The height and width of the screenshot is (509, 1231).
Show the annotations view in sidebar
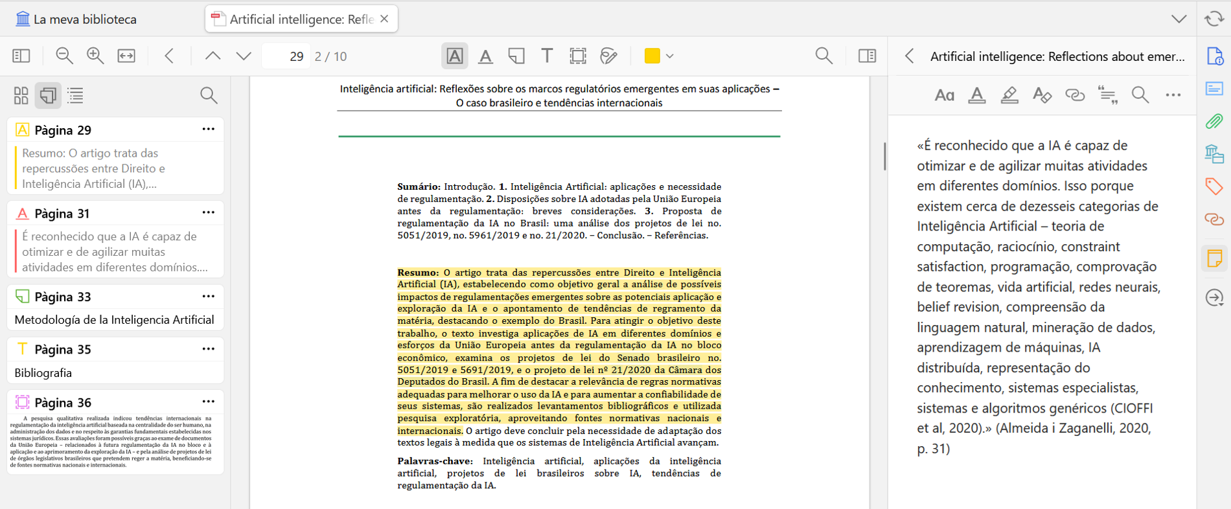click(x=48, y=96)
